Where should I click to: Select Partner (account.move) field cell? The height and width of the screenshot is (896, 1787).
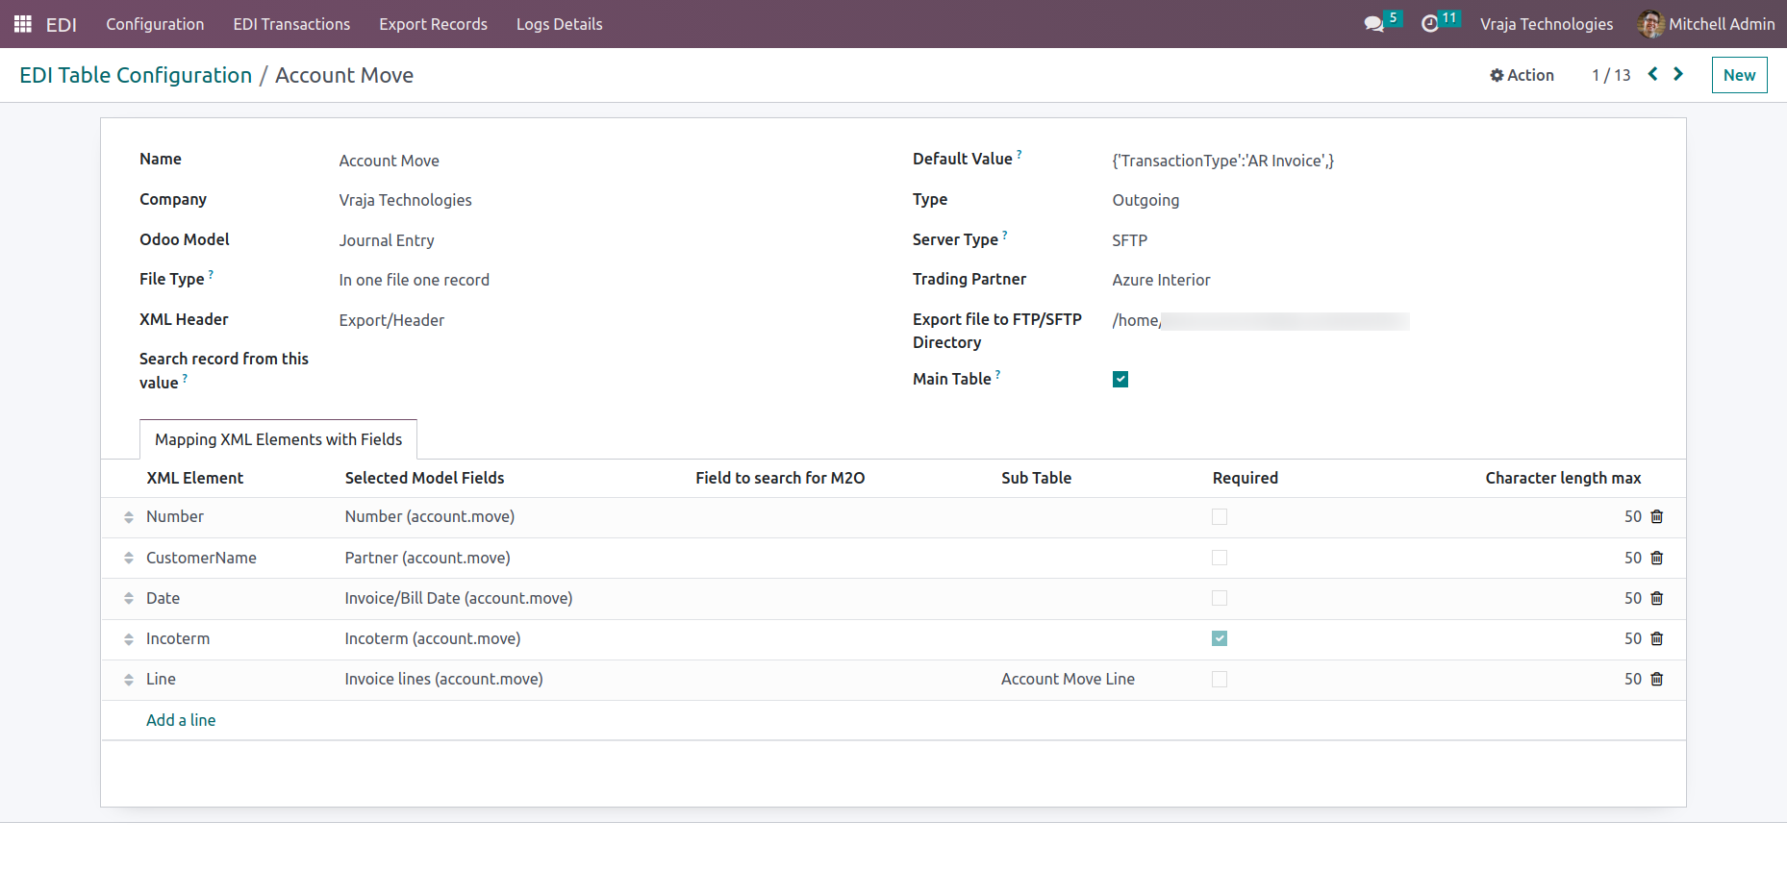427,558
